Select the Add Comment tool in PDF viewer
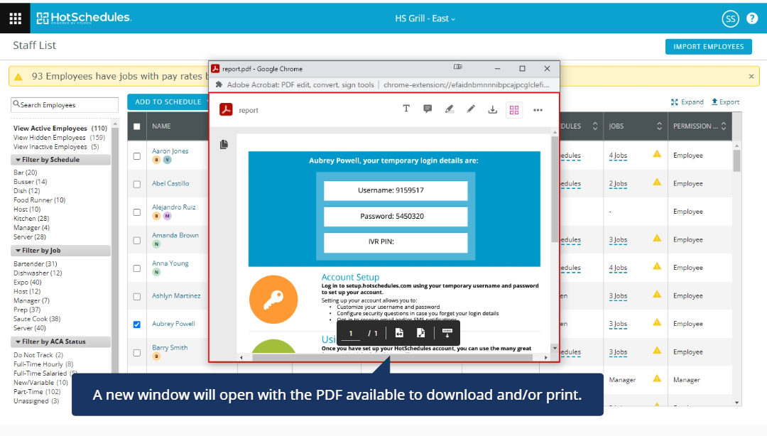 tap(428, 109)
